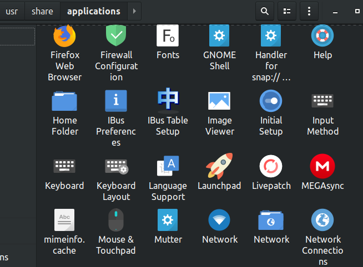The height and width of the screenshot is (267, 363).
Task: Open the three-dot options menu
Action: point(309,11)
